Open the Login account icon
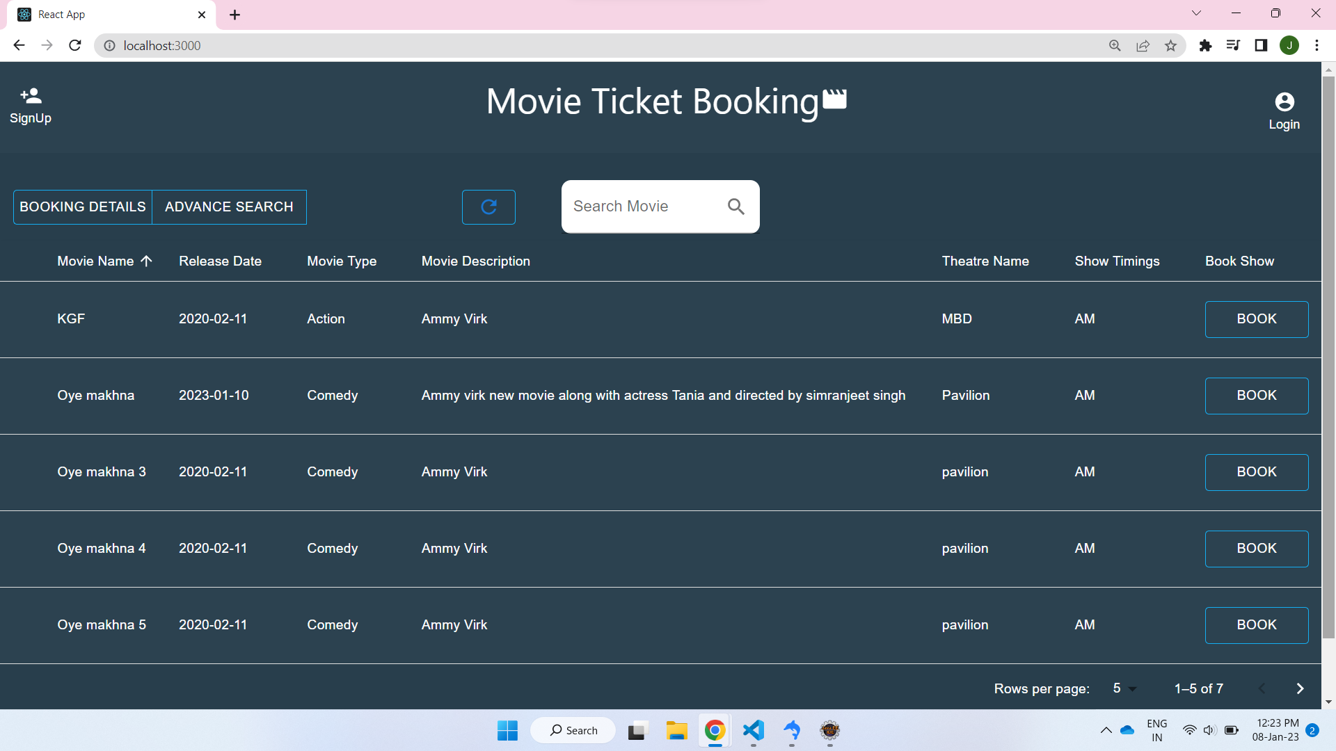Screen dimensions: 1336x751 tap(1284, 101)
